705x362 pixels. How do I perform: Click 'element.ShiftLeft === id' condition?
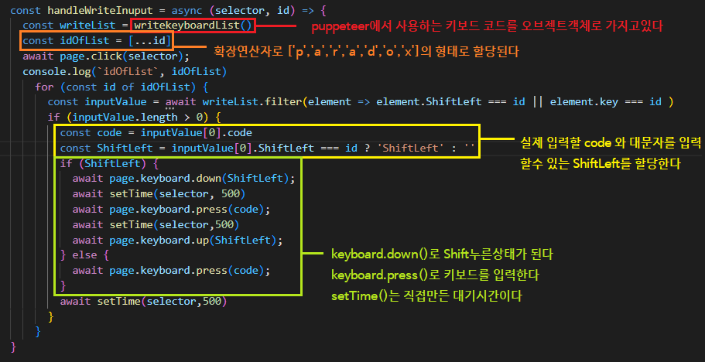(x=450, y=102)
